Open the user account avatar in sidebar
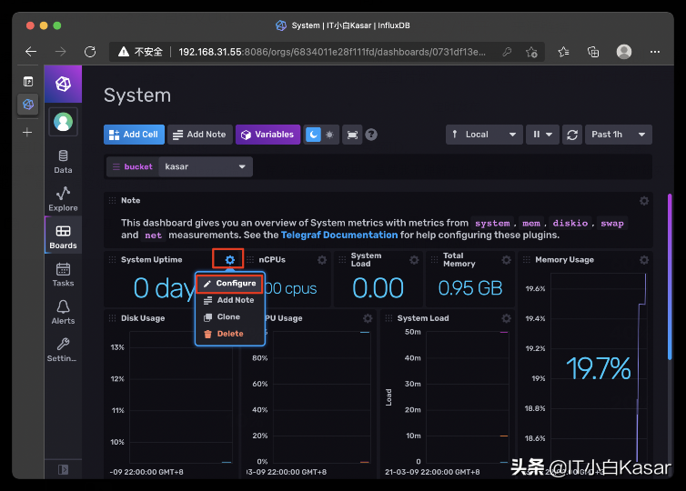Image resolution: width=686 pixels, height=491 pixels. [x=63, y=122]
